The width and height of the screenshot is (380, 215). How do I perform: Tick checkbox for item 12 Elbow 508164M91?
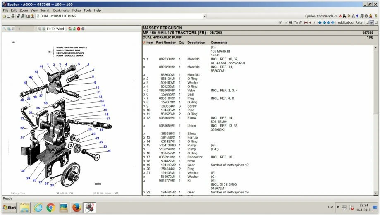144,118
